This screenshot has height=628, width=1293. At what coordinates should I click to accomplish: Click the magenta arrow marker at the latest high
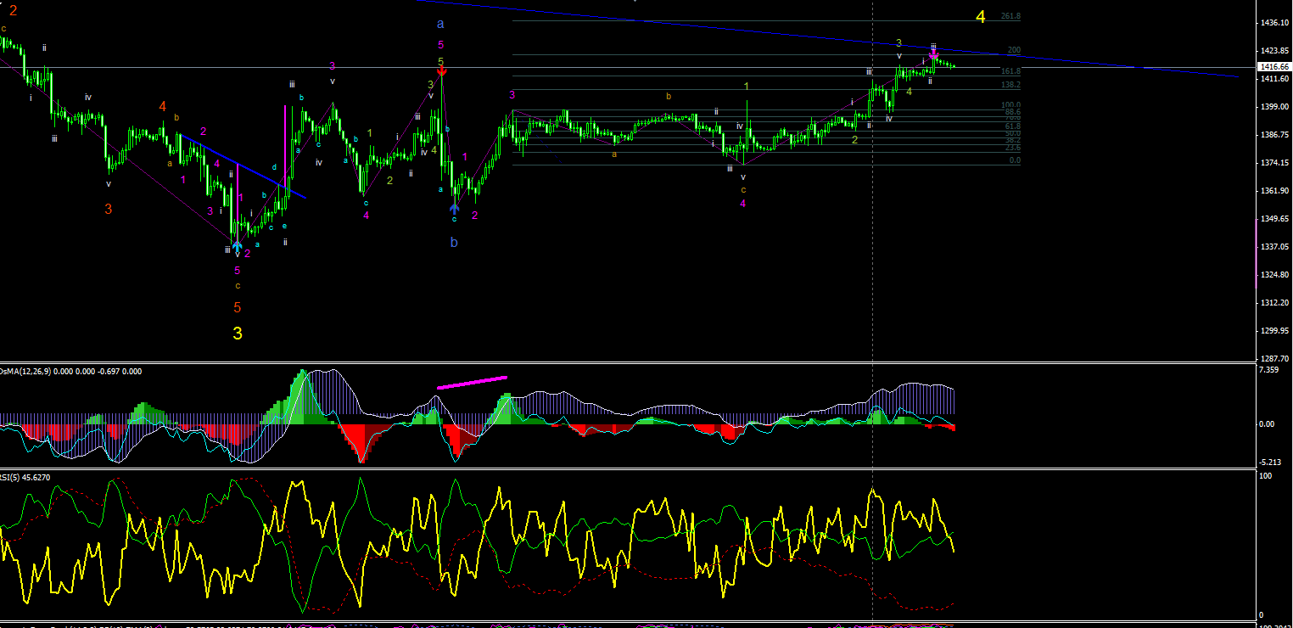click(934, 54)
